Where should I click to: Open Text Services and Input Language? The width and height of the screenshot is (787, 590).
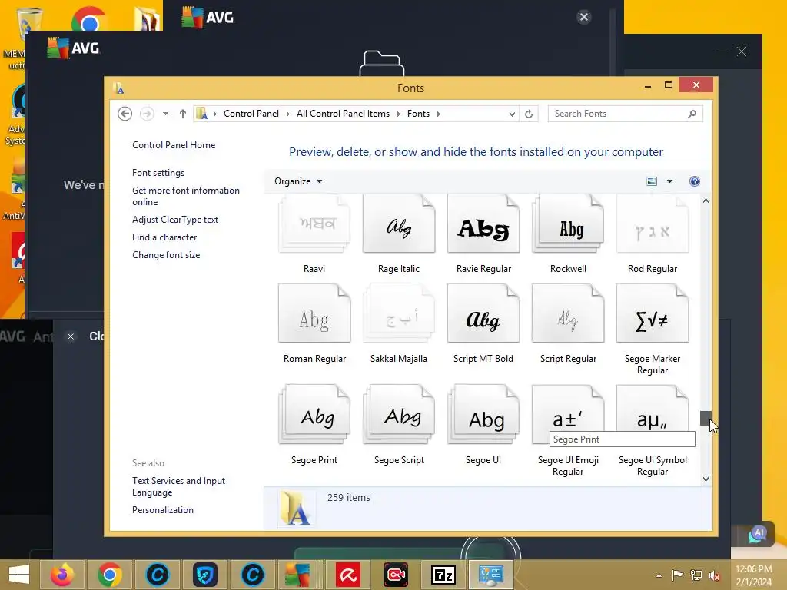178,486
